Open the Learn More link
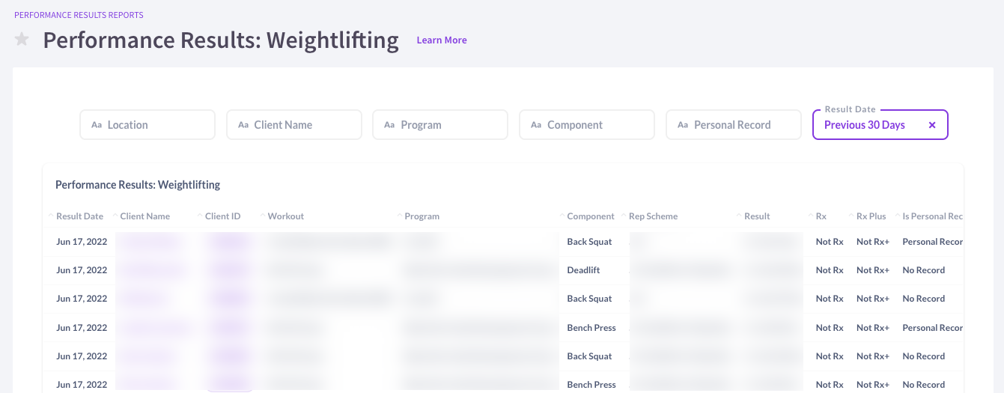Image resolution: width=1004 pixels, height=393 pixels. [x=442, y=40]
